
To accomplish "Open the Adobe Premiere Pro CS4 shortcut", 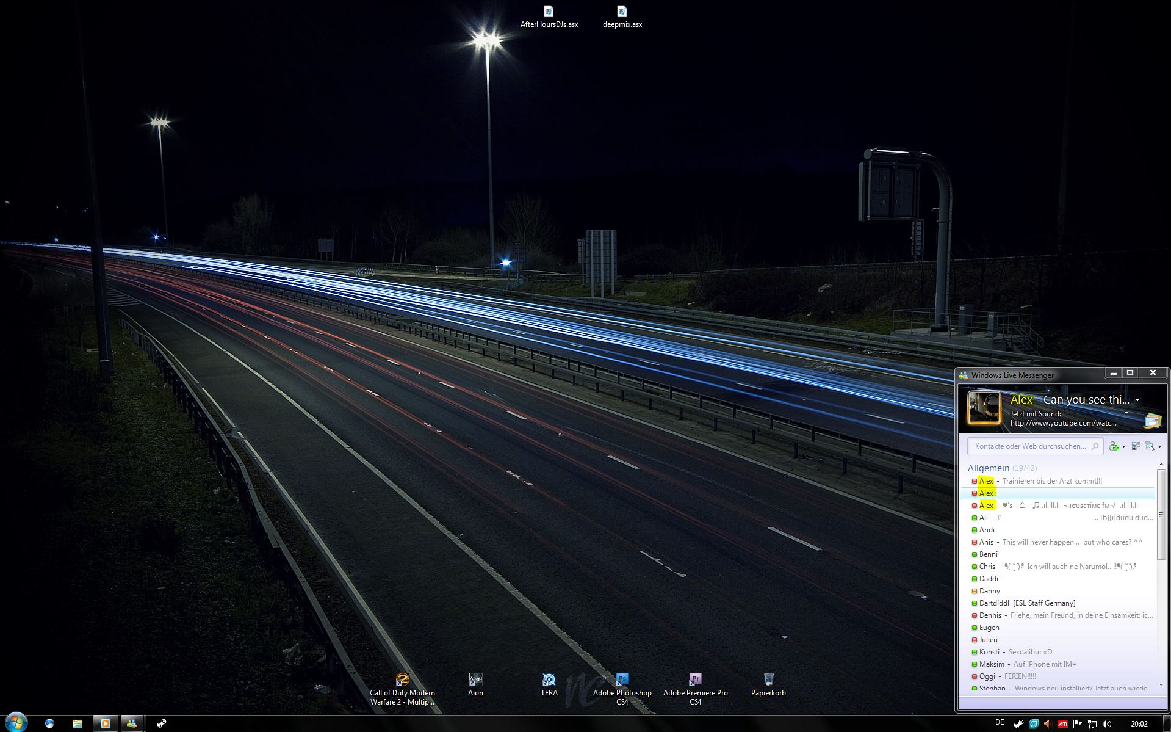I will (695, 679).
